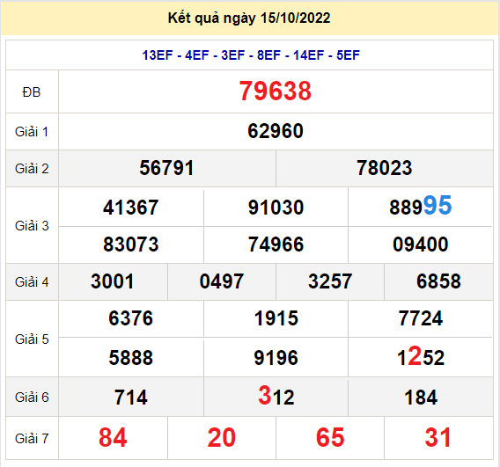This screenshot has width=500, height=467.
Task: Click the special prize number 79638
Action: point(276,91)
